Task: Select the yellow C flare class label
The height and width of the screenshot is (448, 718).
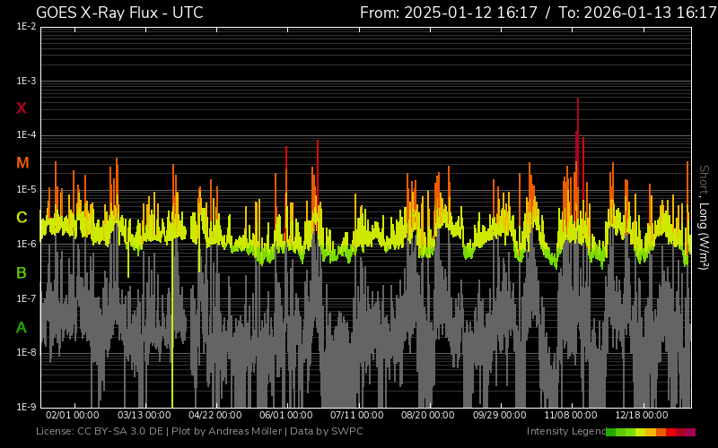Action: [22, 218]
